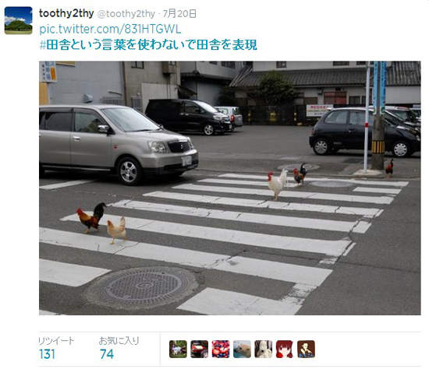
Task: Click the toothy2thy display name
Action: coord(66,13)
